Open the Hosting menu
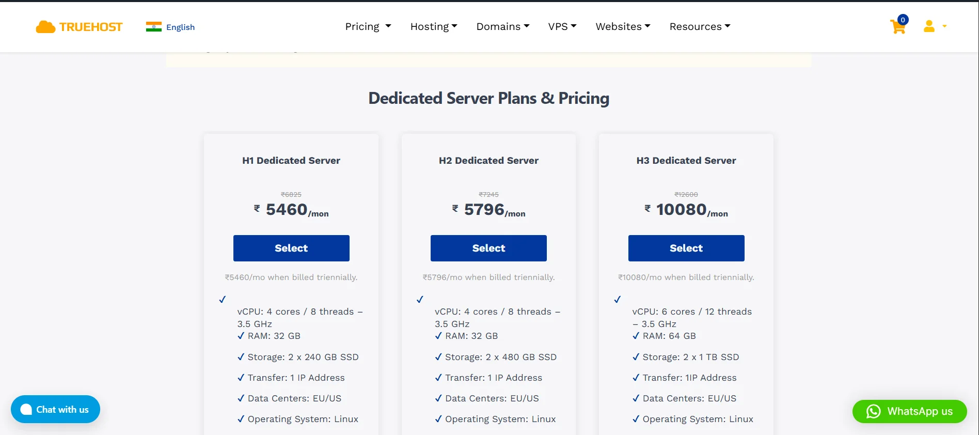 pos(434,26)
